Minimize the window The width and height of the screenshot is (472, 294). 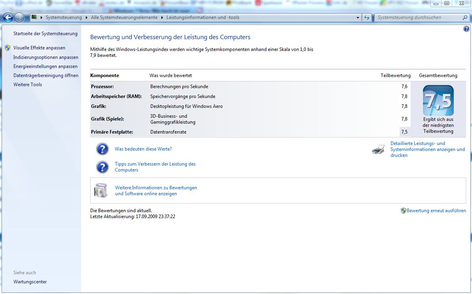(x=435, y=3)
